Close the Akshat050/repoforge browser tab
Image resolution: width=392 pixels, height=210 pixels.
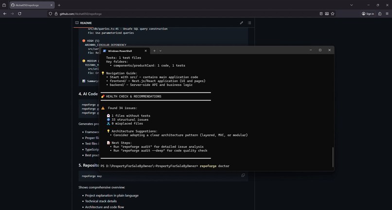pos(52,5)
